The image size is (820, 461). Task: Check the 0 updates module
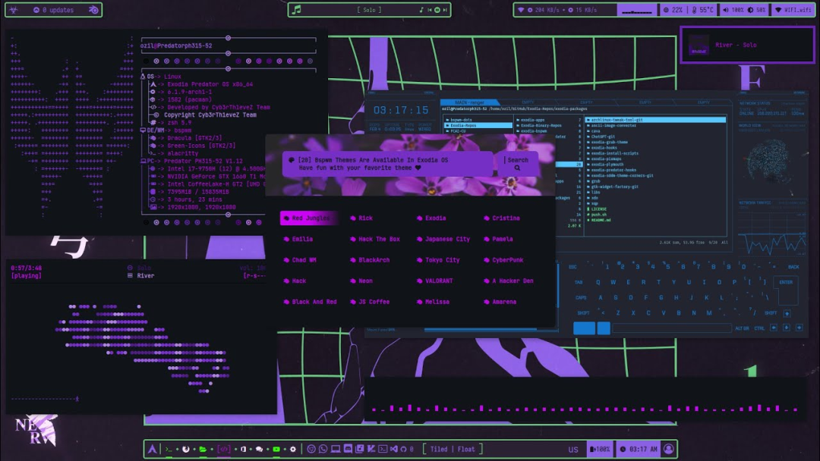pyautogui.click(x=53, y=10)
